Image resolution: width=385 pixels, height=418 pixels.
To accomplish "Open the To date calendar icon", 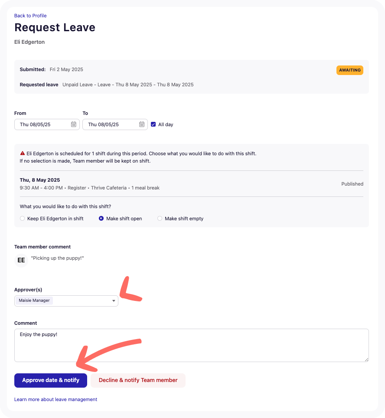I will pyautogui.click(x=142, y=124).
